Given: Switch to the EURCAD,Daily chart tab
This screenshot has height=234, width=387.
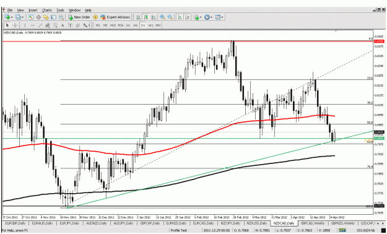Looking at the screenshot, I should [x=203, y=223].
